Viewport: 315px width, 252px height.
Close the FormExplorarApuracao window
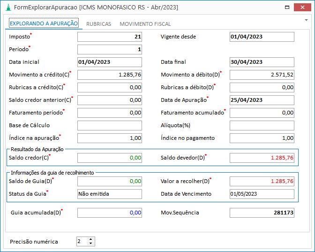tap(302, 8)
